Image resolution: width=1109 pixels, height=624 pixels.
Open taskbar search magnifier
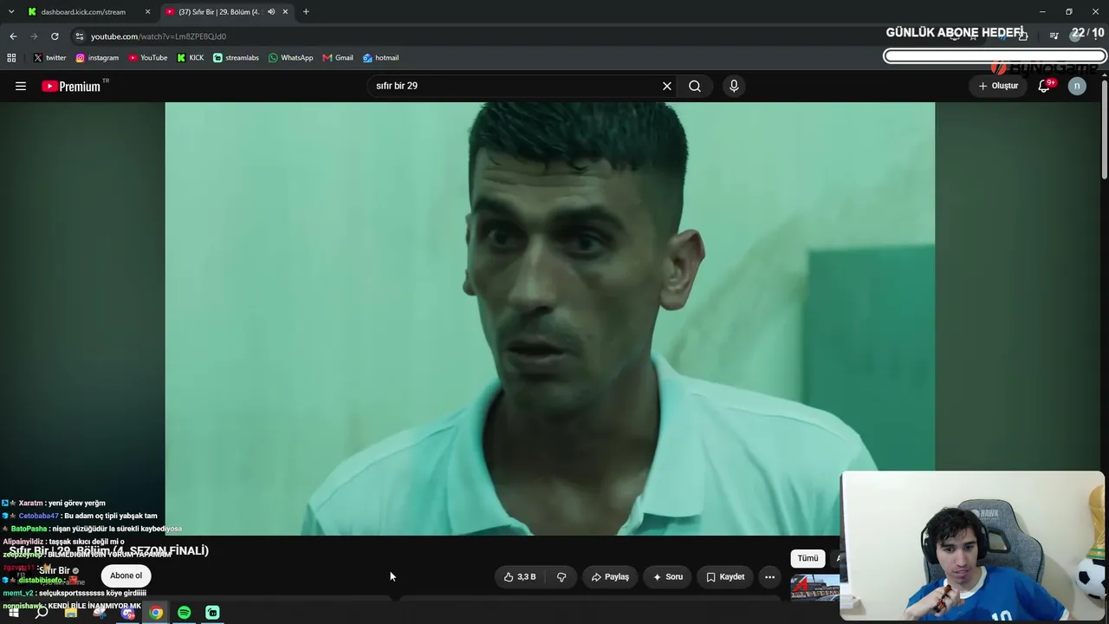click(42, 613)
